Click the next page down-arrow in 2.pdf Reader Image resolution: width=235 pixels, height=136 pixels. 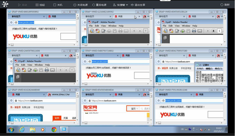(x=213, y=31)
